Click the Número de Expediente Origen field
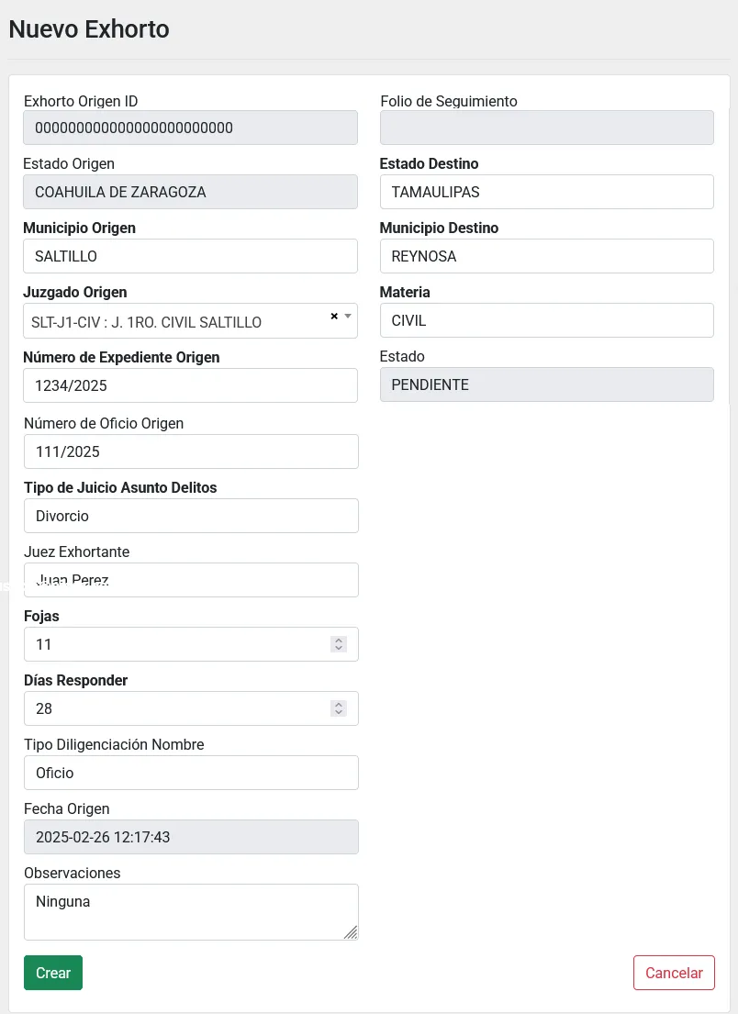Viewport: 738px width, 1014px height. click(190, 385)
